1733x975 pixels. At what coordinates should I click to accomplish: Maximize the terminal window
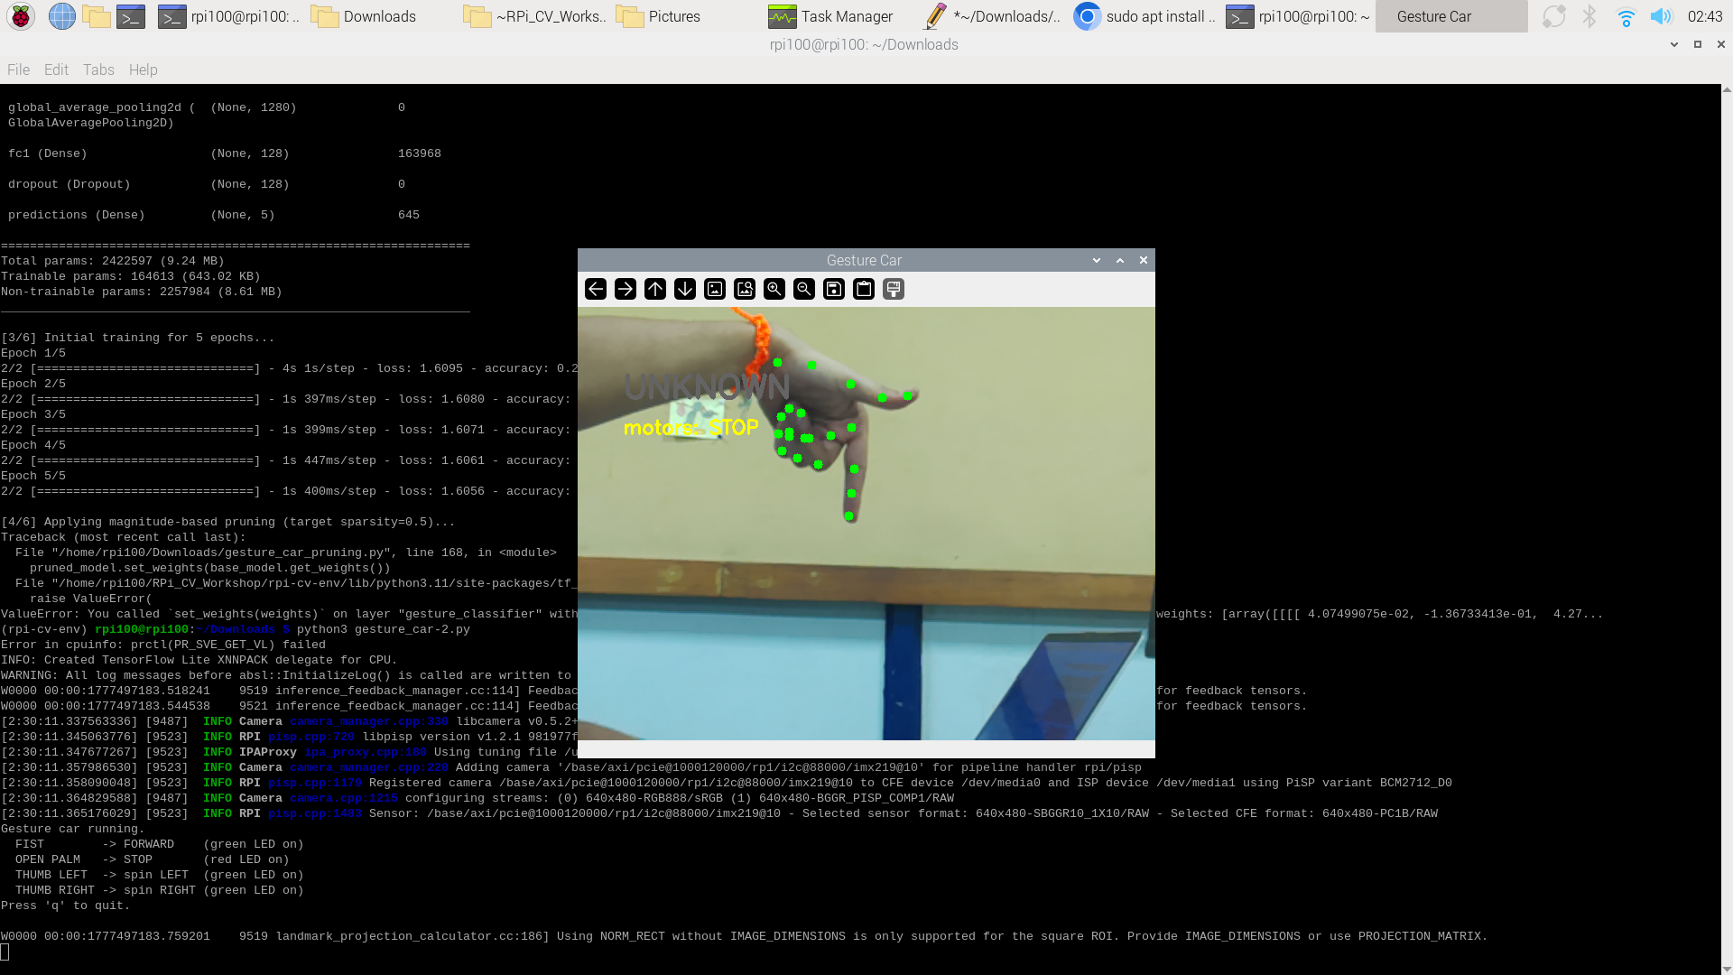[x=1698, y=44]
